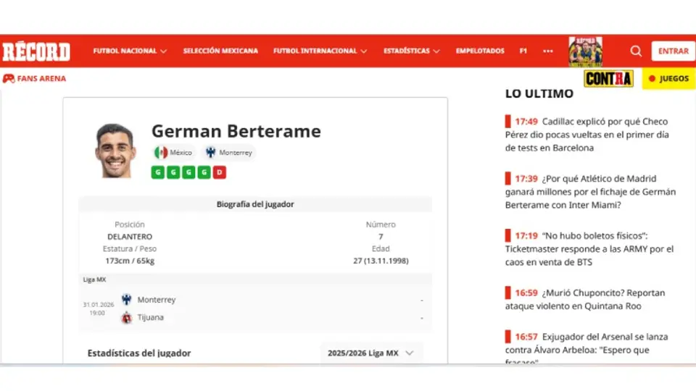Click the Record magazine cover thumbnail
696x391 pixels.
(586, 51)
